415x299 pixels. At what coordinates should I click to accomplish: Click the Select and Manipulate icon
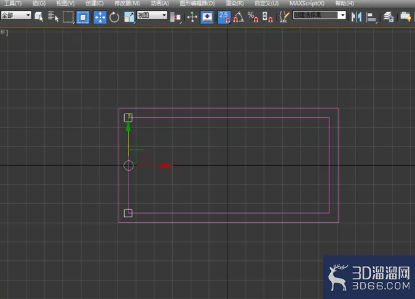[x=192, y=17]
